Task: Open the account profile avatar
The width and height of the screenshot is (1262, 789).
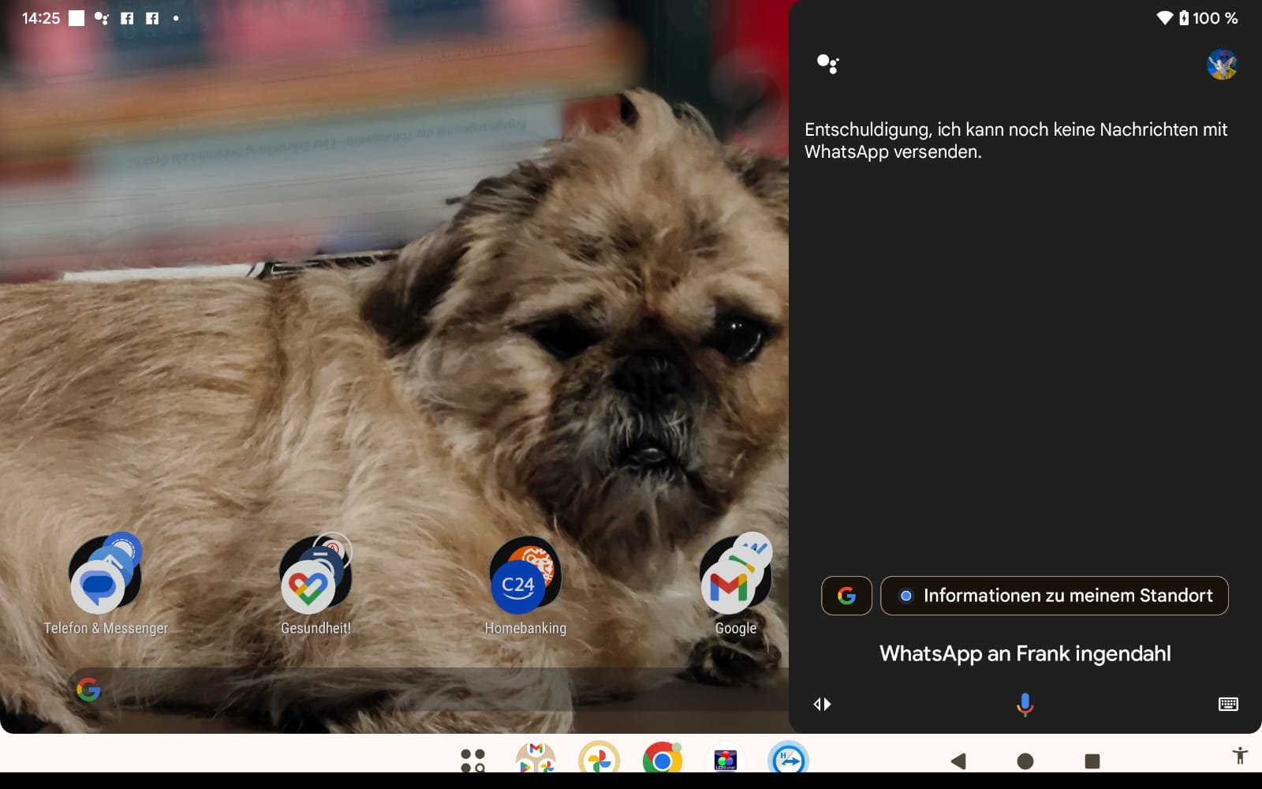Action: 1222,64
